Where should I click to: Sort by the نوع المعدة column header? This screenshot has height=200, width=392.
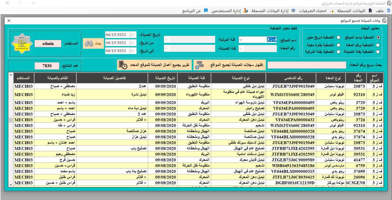coord(330,78)
